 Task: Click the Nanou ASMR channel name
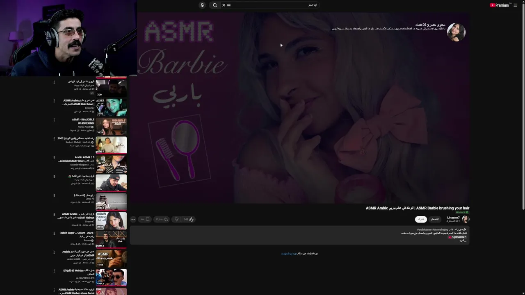(x=85, y=127)
